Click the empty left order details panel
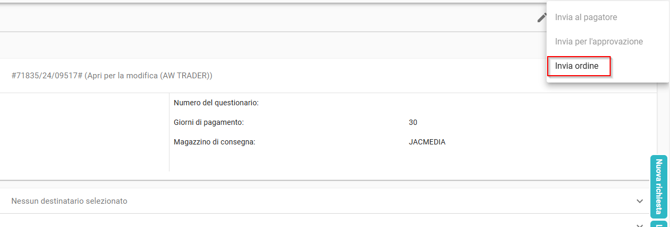This screenshot has width=670, height=227. [85, 132]
